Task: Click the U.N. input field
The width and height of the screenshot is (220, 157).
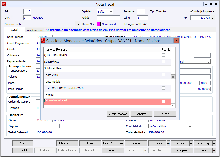Action: [27, 18]
